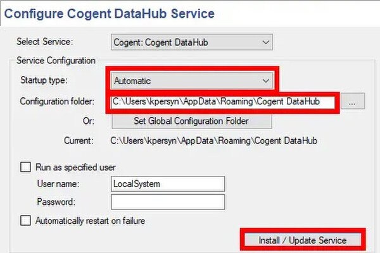Click the chevron arrow beside Cogent DataHub service
380x253 pixels.
tap(266, 42)
